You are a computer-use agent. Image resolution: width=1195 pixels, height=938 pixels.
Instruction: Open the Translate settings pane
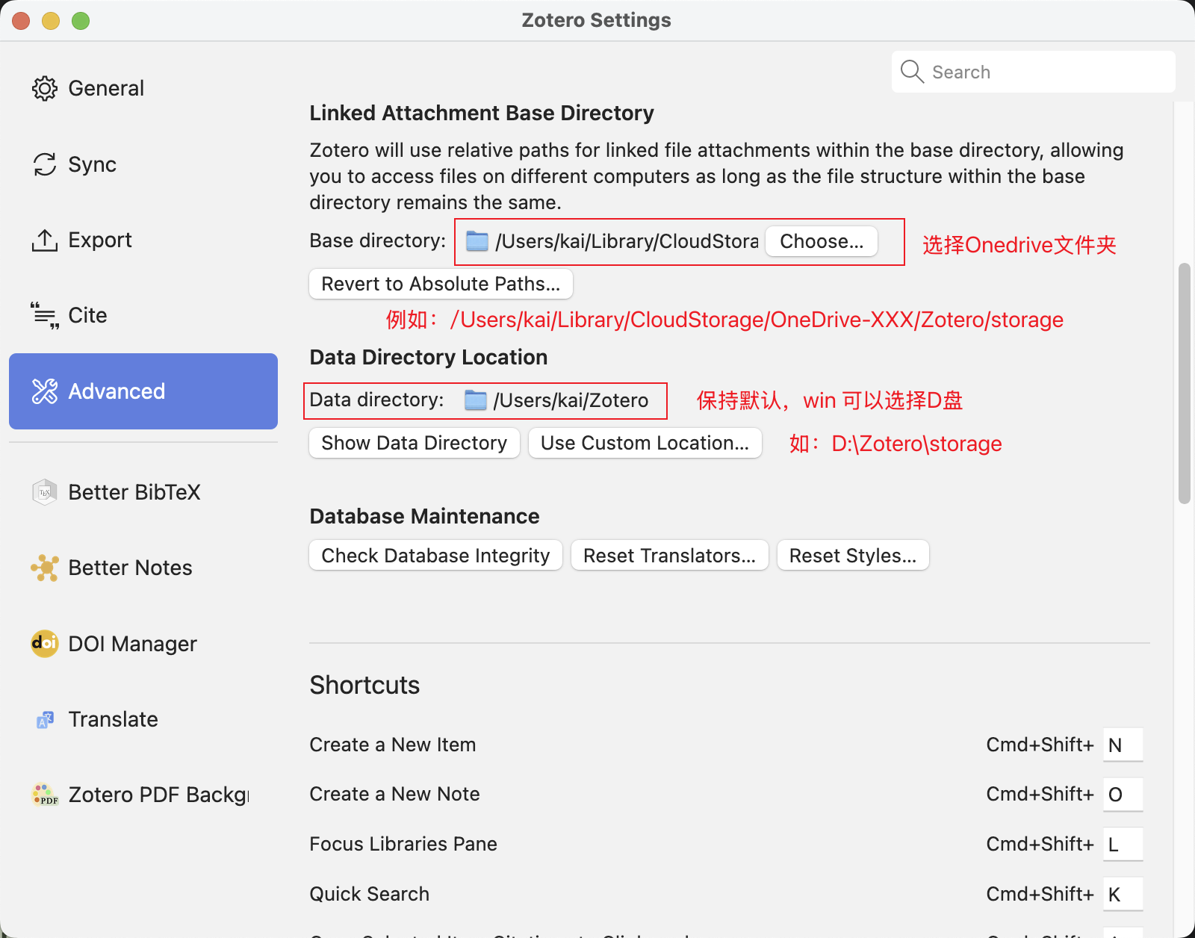143,719
